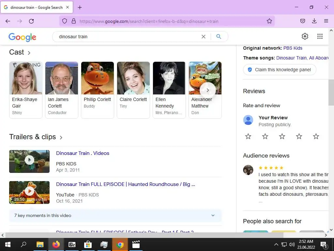Click People also search for heading

[272, 221]
